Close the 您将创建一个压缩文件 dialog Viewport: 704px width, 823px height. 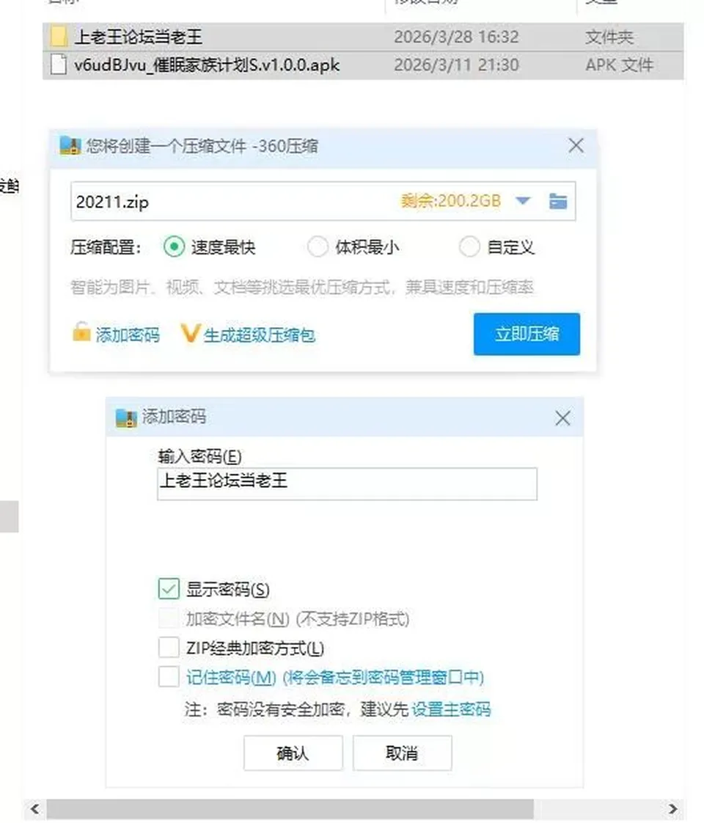[x=576, y=145]
